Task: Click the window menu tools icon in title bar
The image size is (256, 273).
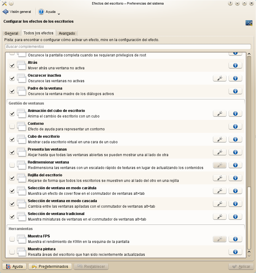Action: 4,3
